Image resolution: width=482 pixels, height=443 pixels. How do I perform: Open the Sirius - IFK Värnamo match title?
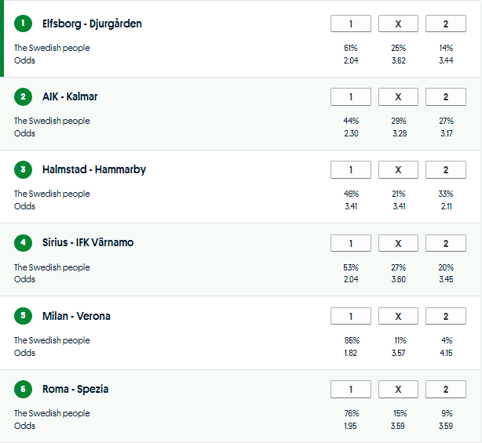coord(88,242)
